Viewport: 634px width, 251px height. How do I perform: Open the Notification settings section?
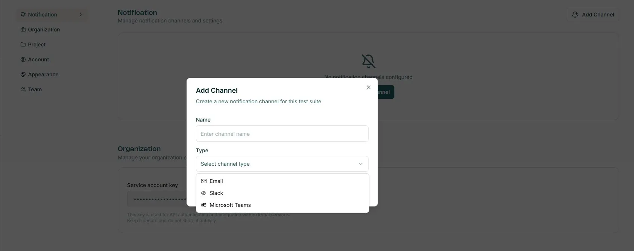click(x=52, y=15)
